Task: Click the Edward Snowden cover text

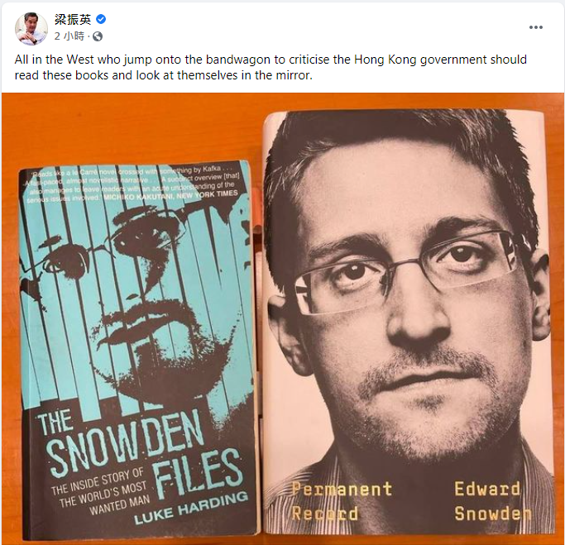Action: (492, 501)
